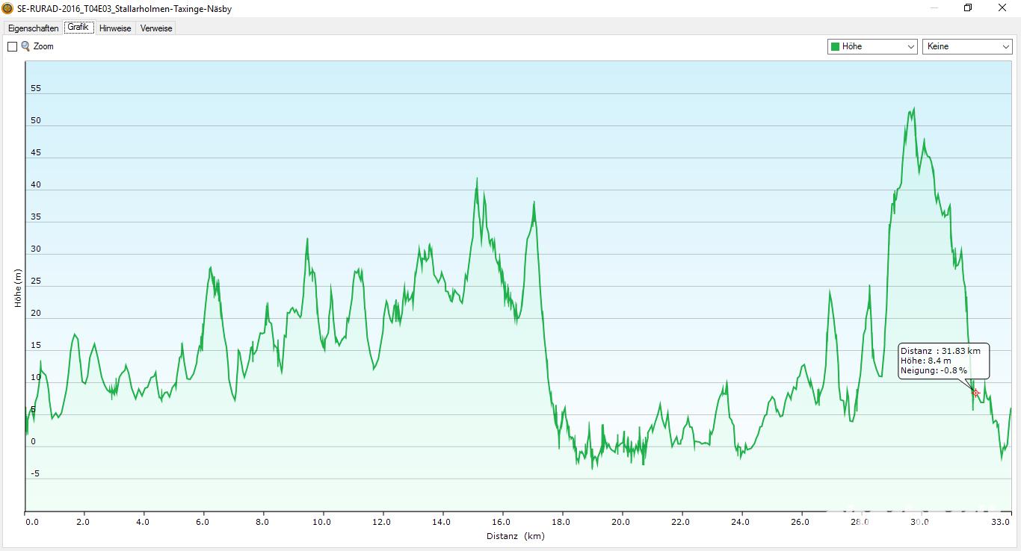Click the green swatch in the Höhe selector
Screen dimensions: 1021x551
coord(835,46)
